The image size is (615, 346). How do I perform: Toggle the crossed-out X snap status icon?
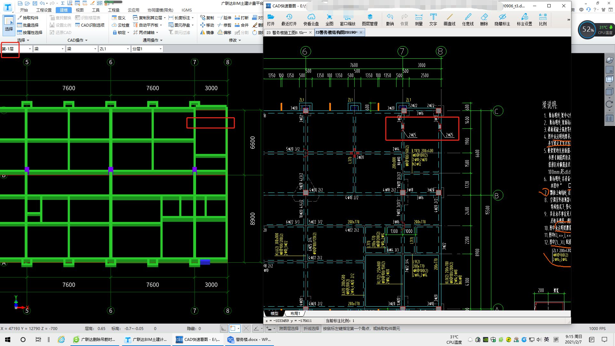pyautogui.click(x=246, y=328)
